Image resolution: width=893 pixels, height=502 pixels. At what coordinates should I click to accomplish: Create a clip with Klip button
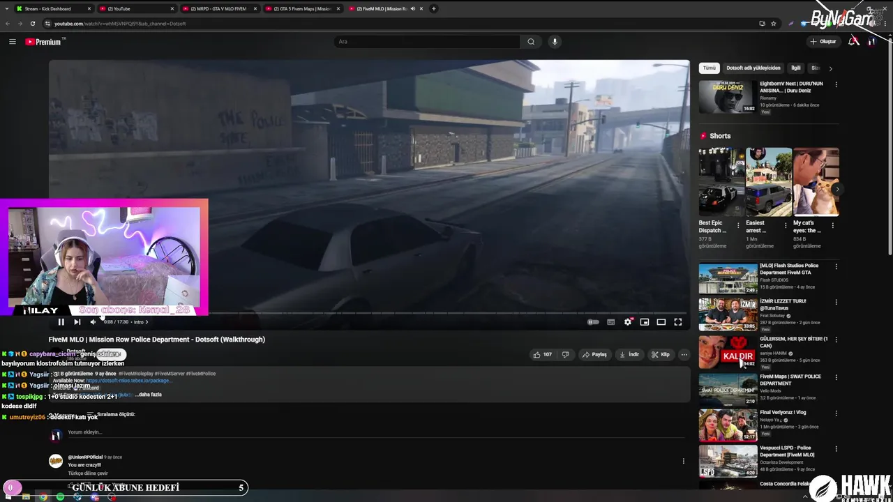tap(660, 355)
